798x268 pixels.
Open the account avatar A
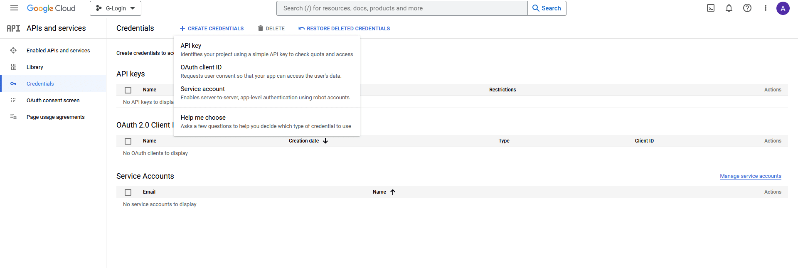(x=783, y=8)
